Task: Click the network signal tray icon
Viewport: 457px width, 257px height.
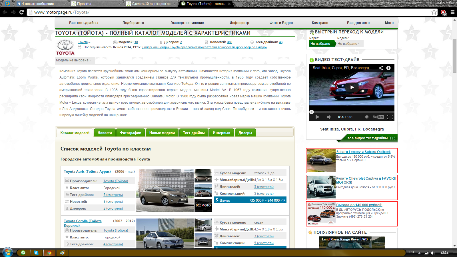Action: (x=426, y=253)
